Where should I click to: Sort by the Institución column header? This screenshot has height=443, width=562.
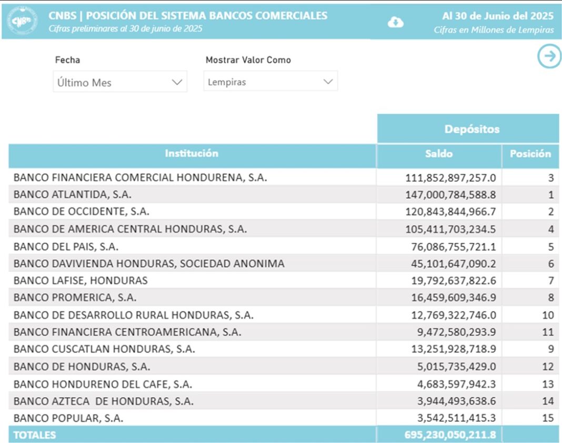click(x=192, y=154)
